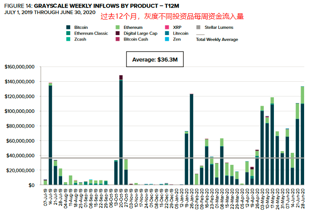The image size is (309, 211).
Task: Click the 24-May-20 bar
Action: pyautogui.click(x=277, y=158)
